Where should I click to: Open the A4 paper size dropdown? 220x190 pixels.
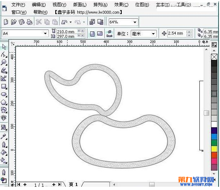(x=45, y=34)
